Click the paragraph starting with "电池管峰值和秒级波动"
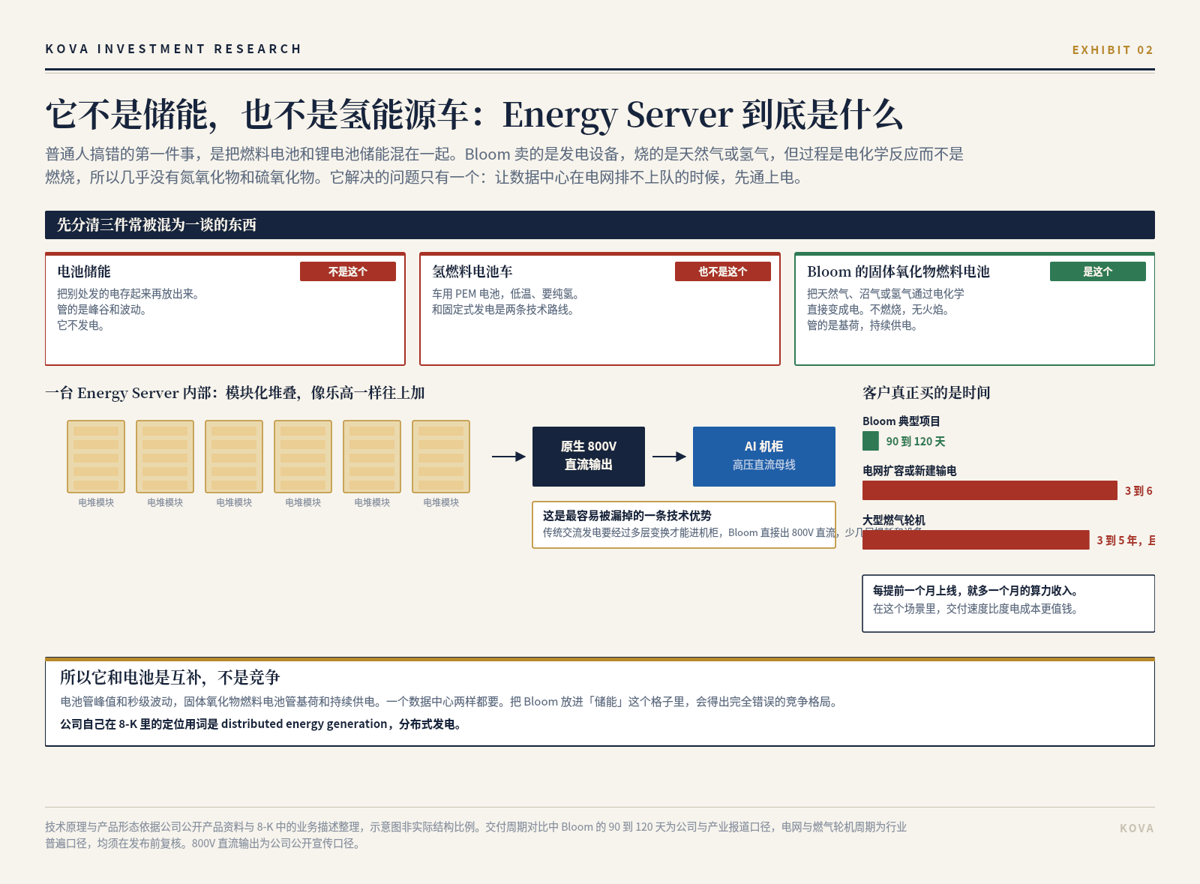Image resolution: width=1200 pixels, height=884 pixels. 448,702
